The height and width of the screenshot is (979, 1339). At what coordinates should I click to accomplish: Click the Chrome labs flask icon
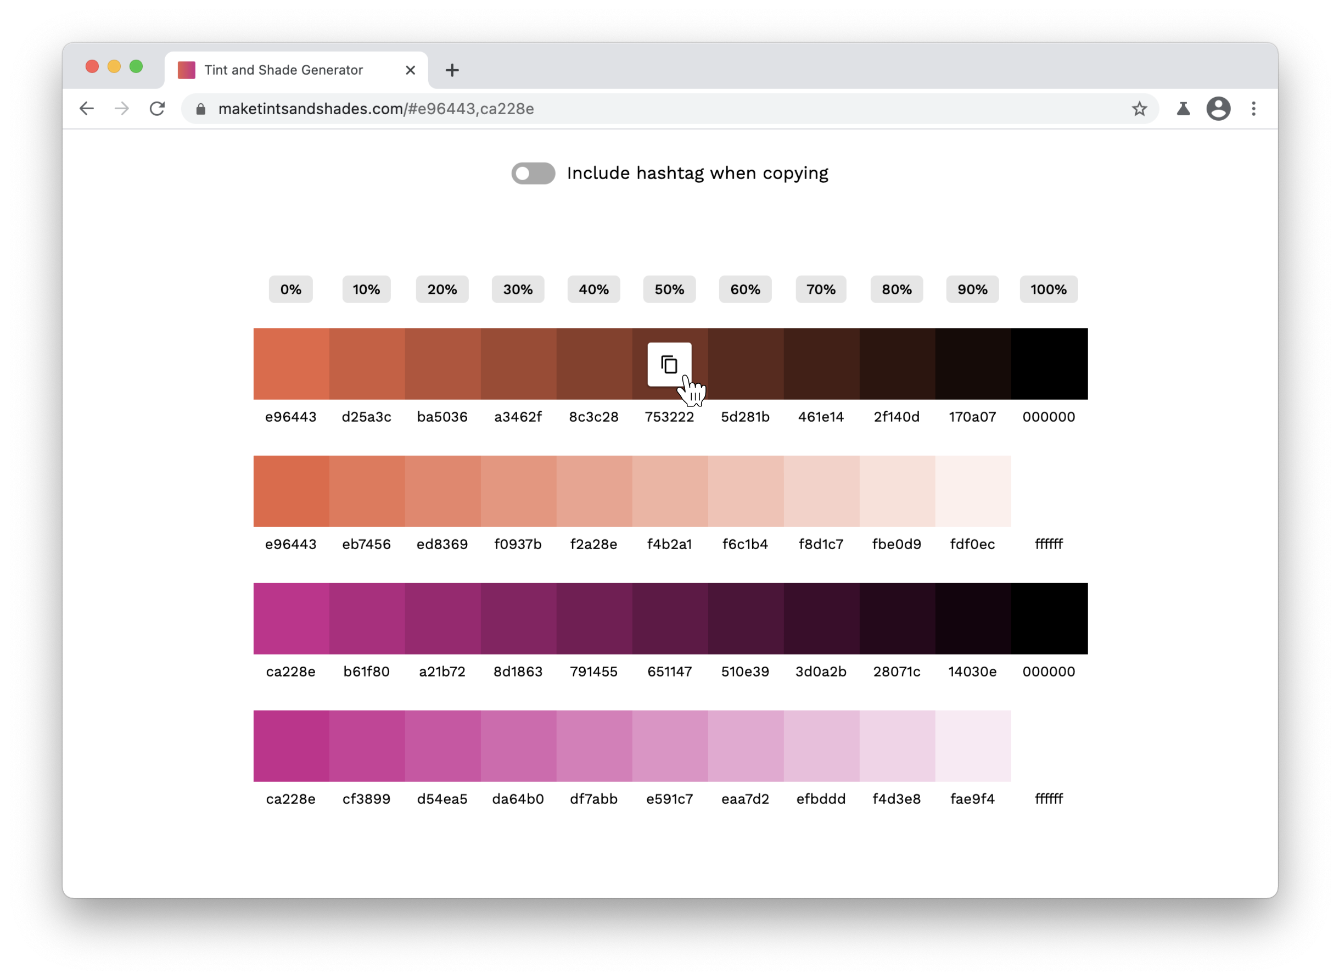[x=1183, y=109]
